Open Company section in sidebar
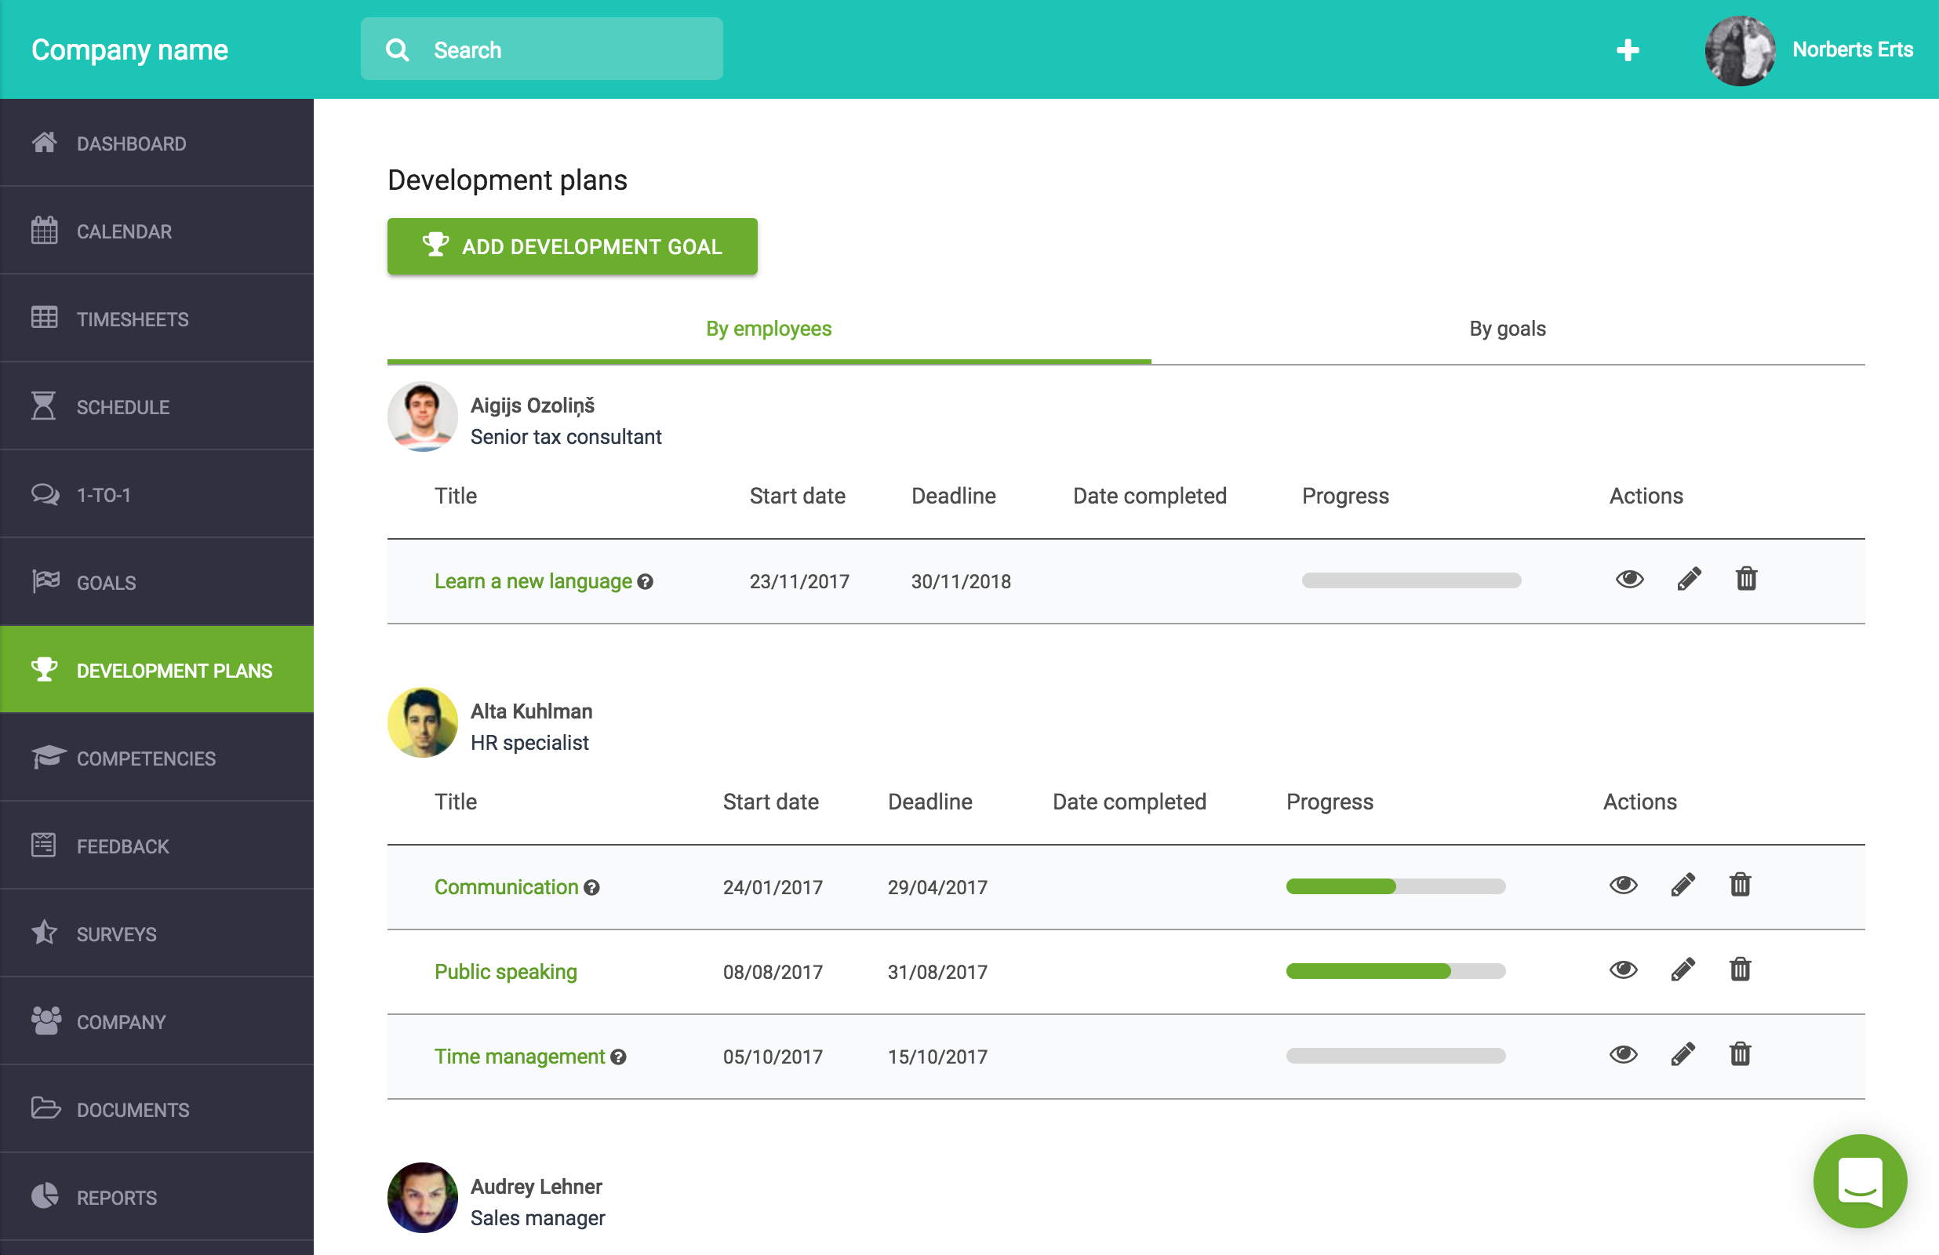The height and width of the screenshot is (1255, 1939). (x=156, y=1022)
